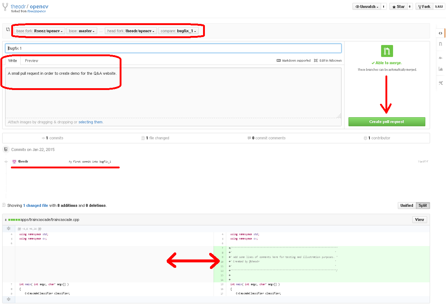The width and height of the screenshot is (446, 307).
Task: Click inside the pull request description textarea
Action: (x=173, y=93)
